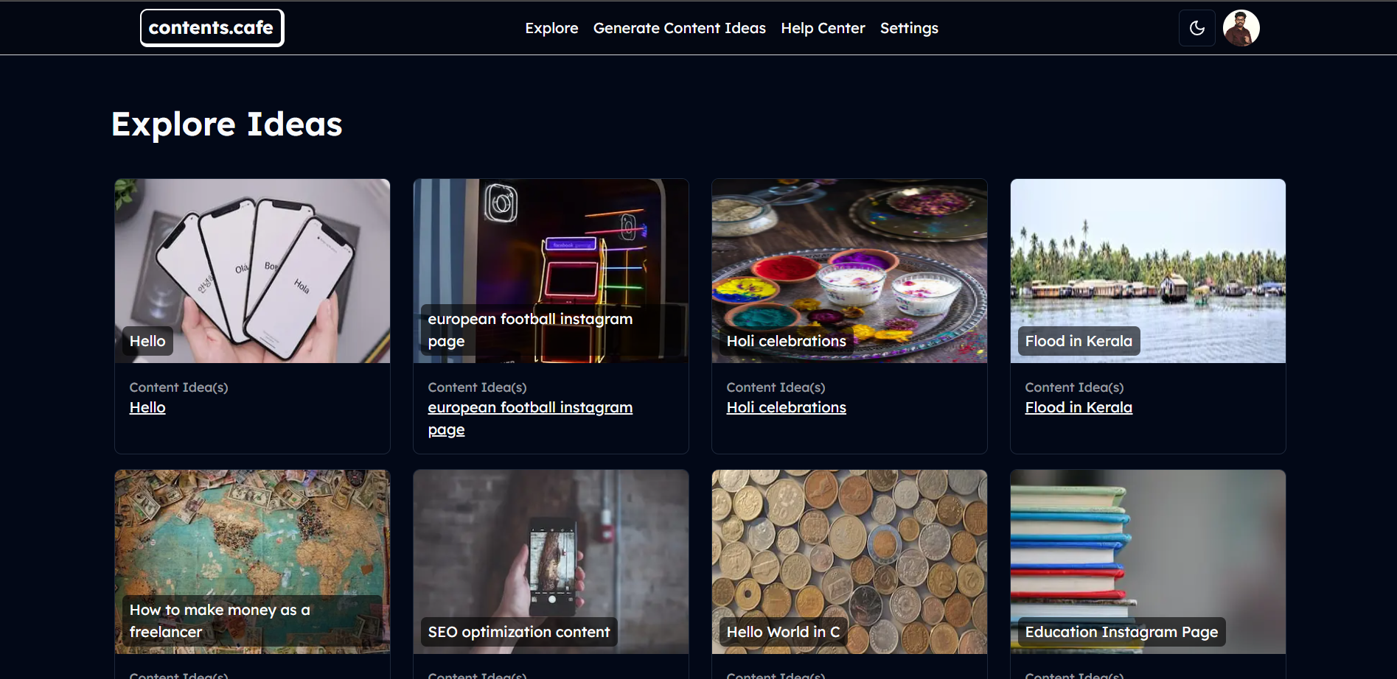Open the Holi colored powders thumbnail
This screenshot has height=679, width=1397.
point(849,271)
